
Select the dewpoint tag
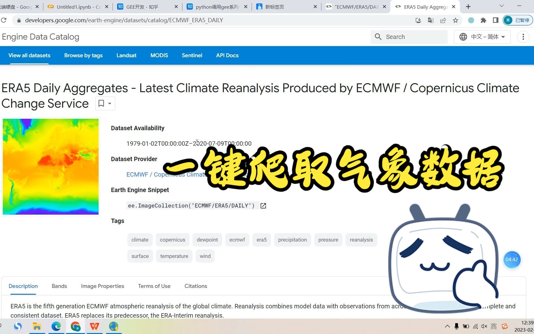pyautogui.click(x=207, y=240)
